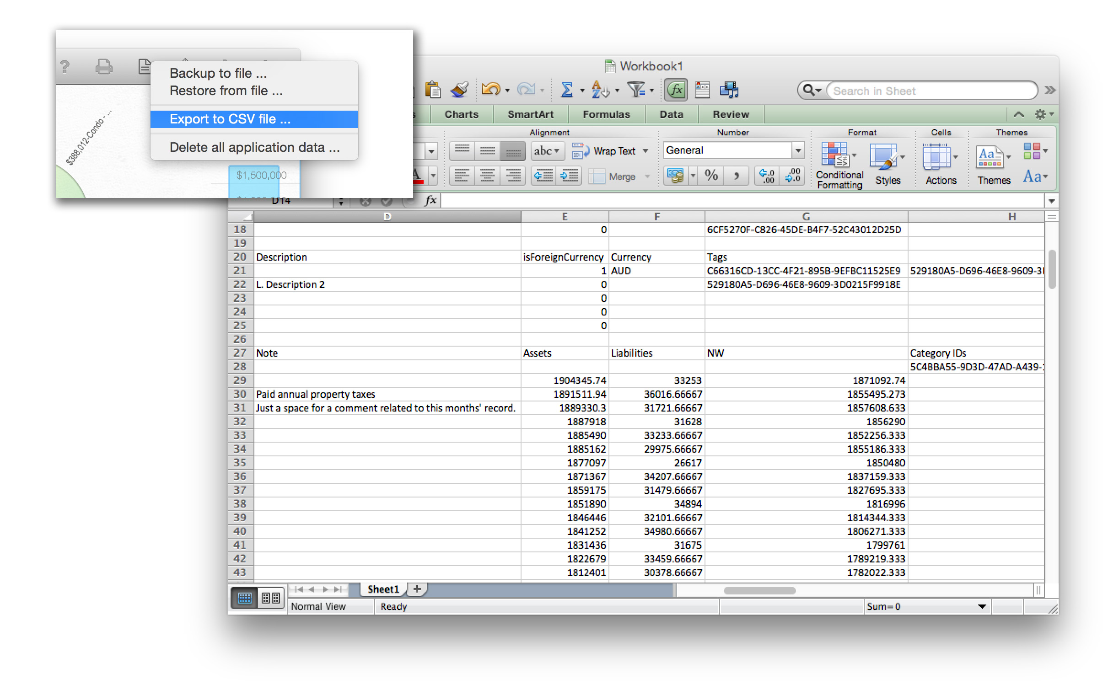This screenshot has height=690, width=1119.
Task: Choose Backup to file menu item
Action: coord(254,73)
